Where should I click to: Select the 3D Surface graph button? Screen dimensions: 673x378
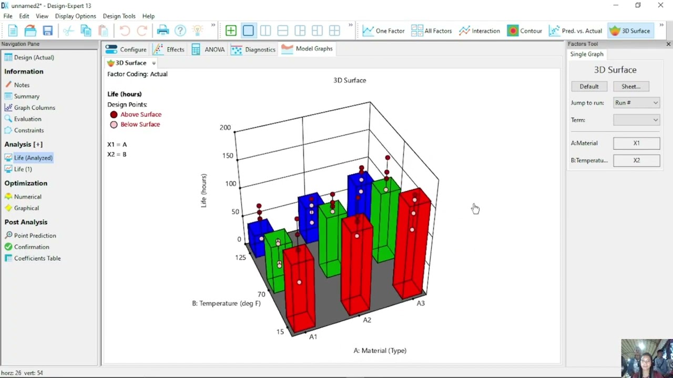[630, 30]
